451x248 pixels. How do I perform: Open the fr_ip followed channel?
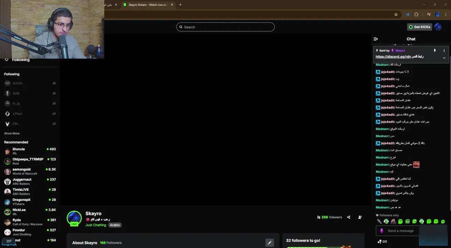pos(30,103)
